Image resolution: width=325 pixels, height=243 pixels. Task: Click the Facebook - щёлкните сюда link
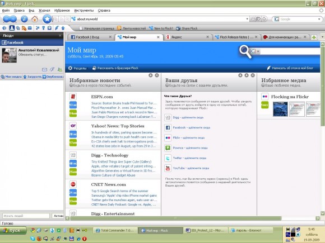coord(192,128)
